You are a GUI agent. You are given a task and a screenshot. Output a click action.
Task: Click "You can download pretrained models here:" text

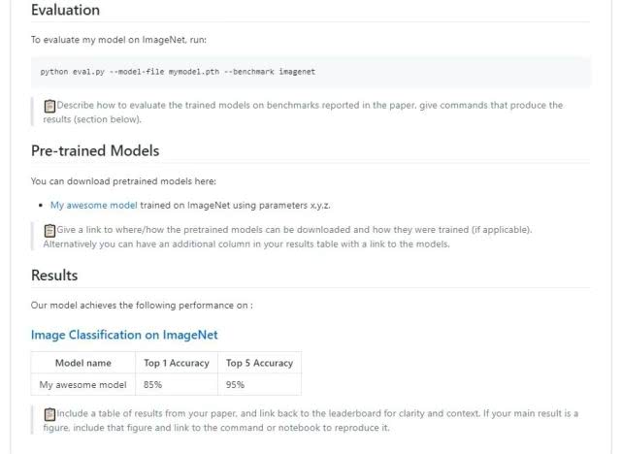point(123,180)
